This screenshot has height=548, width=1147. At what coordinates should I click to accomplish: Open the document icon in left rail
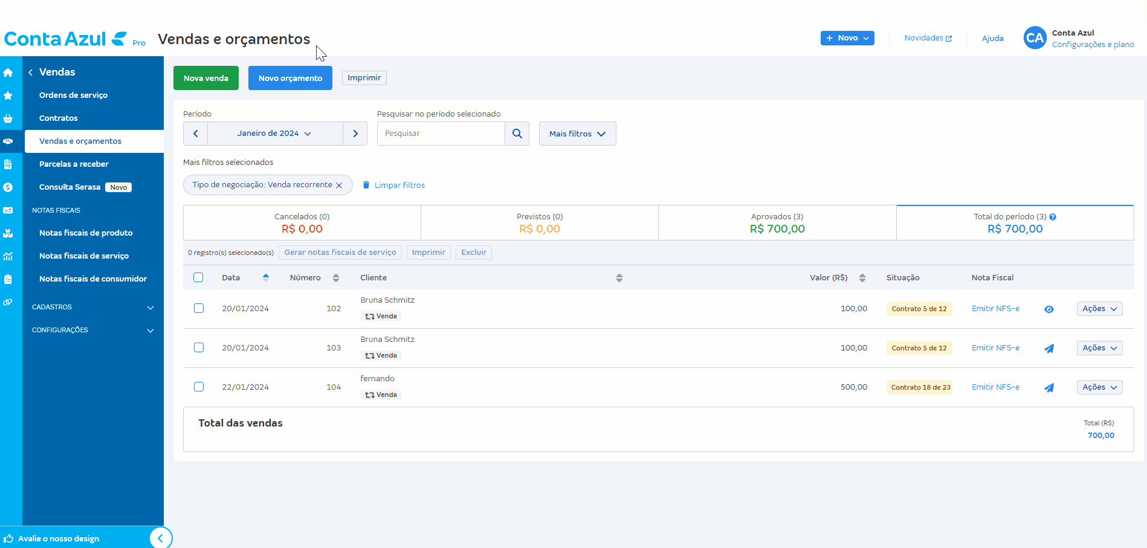click(8, 164)
